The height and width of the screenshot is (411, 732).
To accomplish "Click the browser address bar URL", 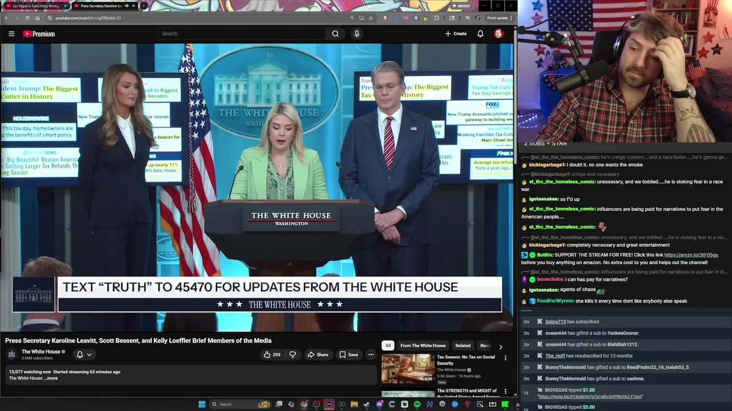I will [87, 18].
